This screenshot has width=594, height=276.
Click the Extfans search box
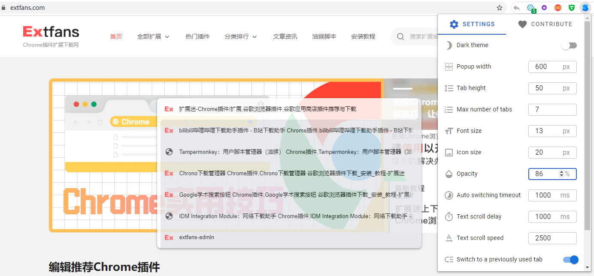[x=414, y=37]
